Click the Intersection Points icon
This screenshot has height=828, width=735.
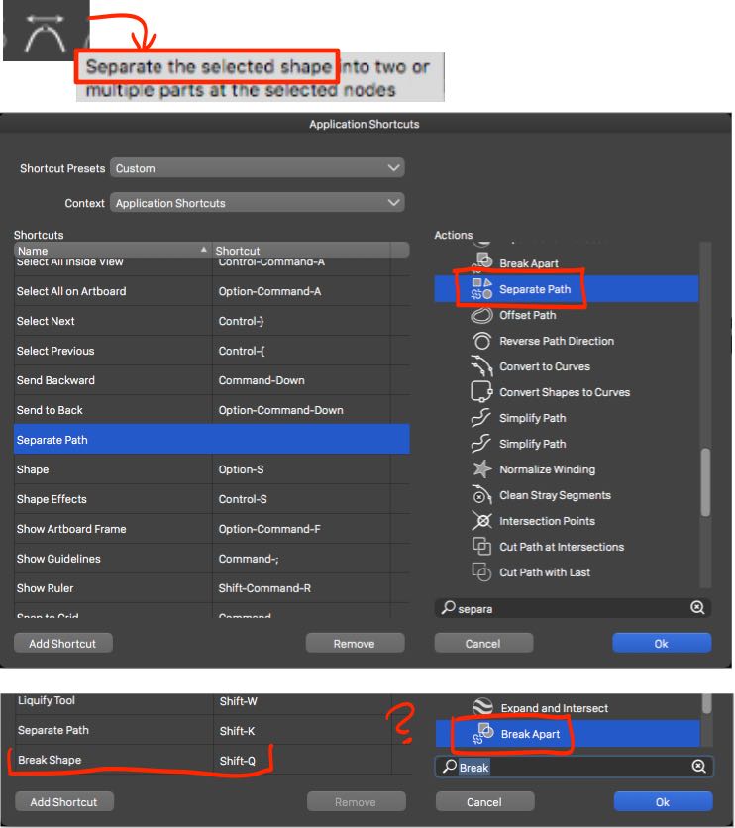point(481,521)
